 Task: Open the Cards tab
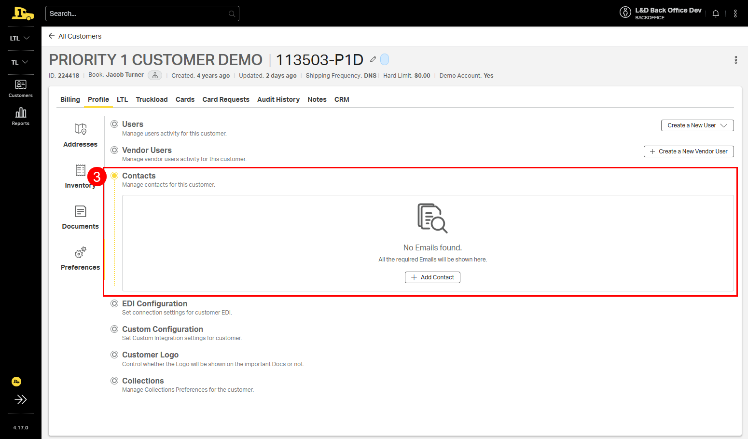185,99
